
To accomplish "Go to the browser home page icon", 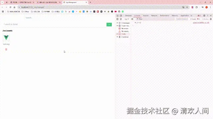I will pyautogui.click(x=14, y=7).
